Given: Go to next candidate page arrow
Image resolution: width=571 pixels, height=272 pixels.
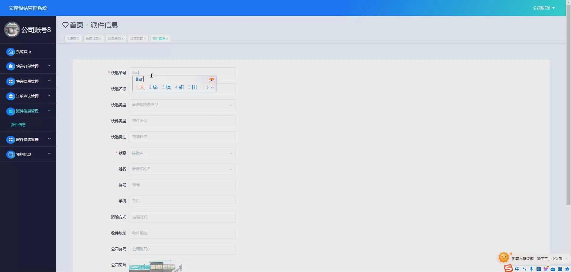Looking at the screenshot, I should [208, 87].
